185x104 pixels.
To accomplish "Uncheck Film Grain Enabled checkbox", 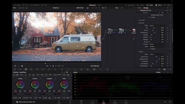I will [149, 49].
